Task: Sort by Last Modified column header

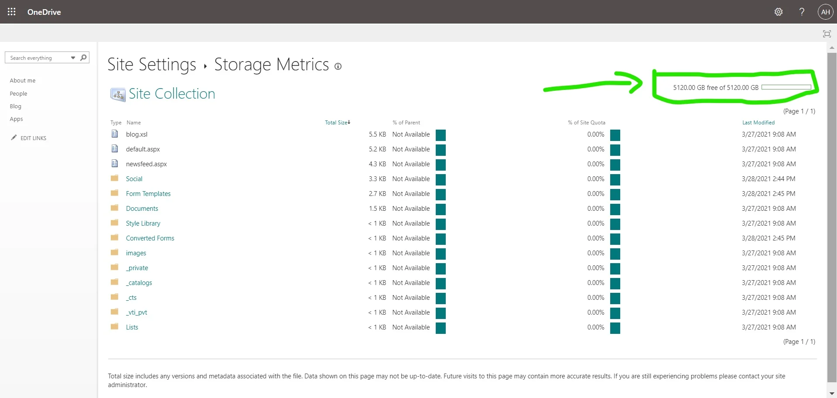Action: pos(758,123)
